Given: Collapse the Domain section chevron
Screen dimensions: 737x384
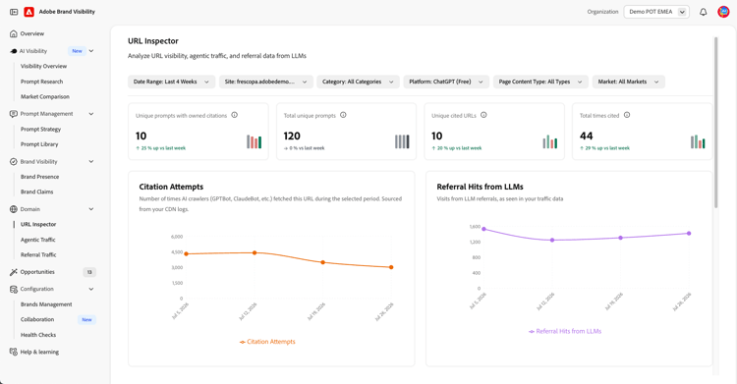Looking at the screenshot, I should coord(91,209).
